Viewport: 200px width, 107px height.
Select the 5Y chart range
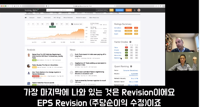point(57,24)
